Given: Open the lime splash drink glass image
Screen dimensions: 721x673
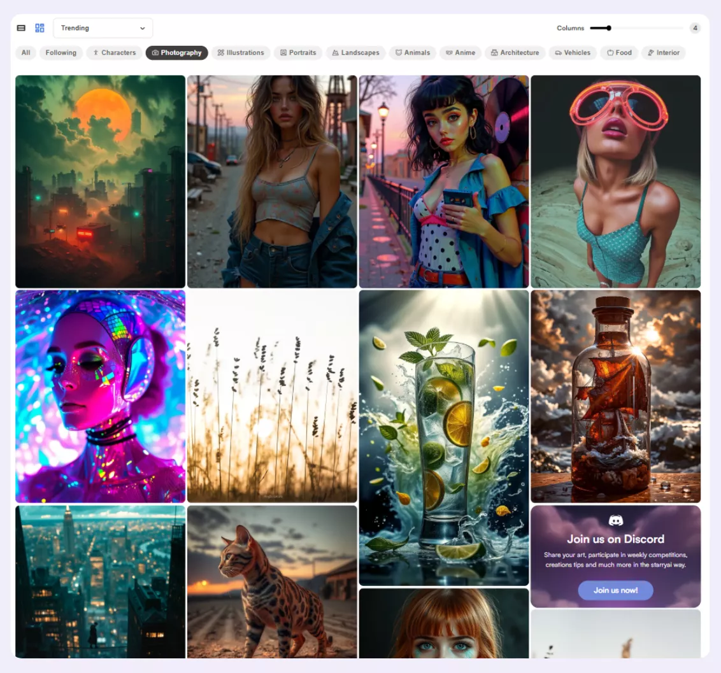Looking at the screenshot, I should pyautogui.click(x=444, y=437).
